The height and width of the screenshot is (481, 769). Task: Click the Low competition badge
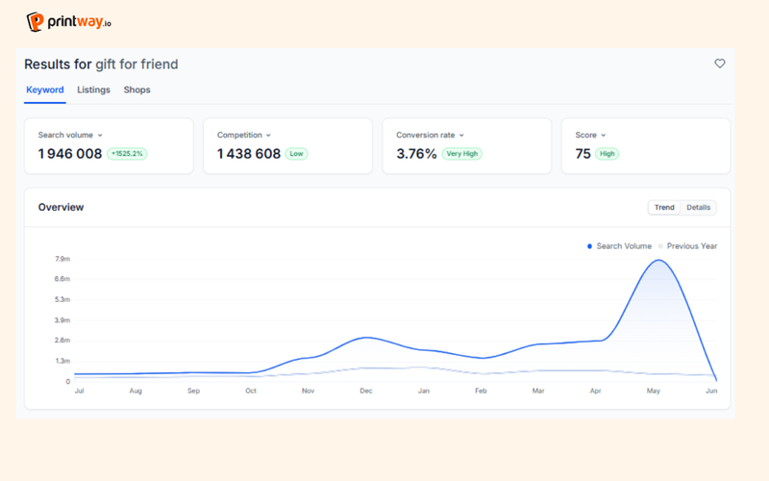point(296,154)
